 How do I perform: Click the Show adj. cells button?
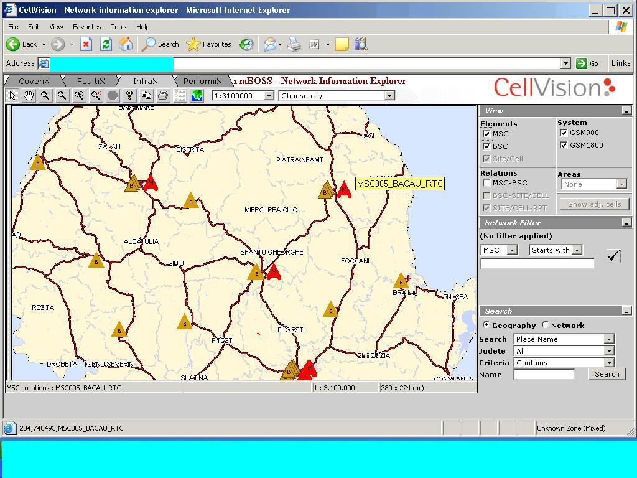[x=594, y=204]
